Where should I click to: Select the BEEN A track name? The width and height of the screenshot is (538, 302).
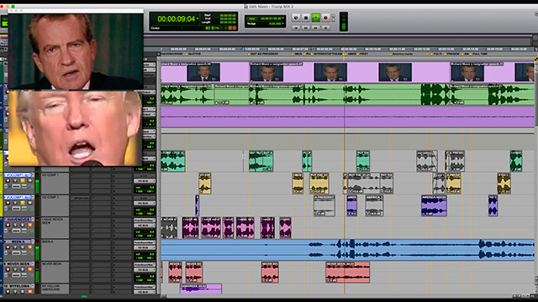click(17, 242)
